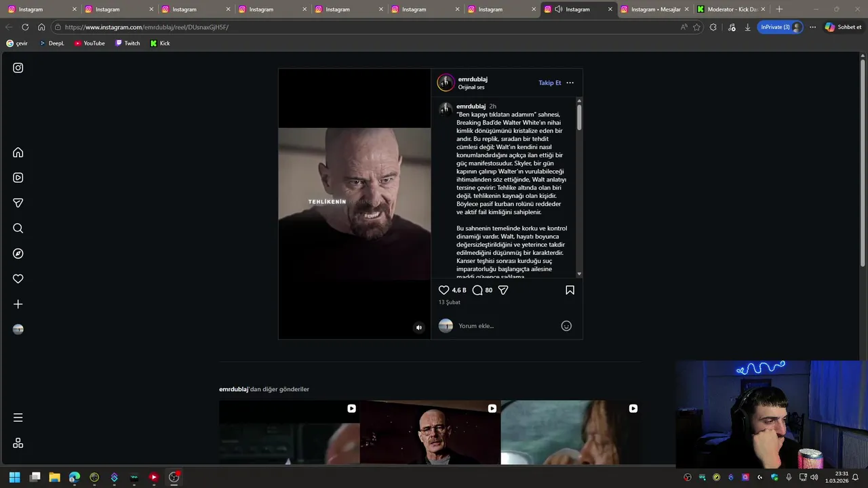This screenshot has height=488, width=868.
Task: Open Notifications heart in sidebar
Action: pos(18,279)
